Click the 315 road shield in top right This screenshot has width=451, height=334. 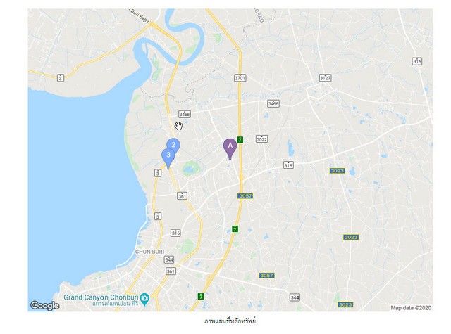coord(417,61)
